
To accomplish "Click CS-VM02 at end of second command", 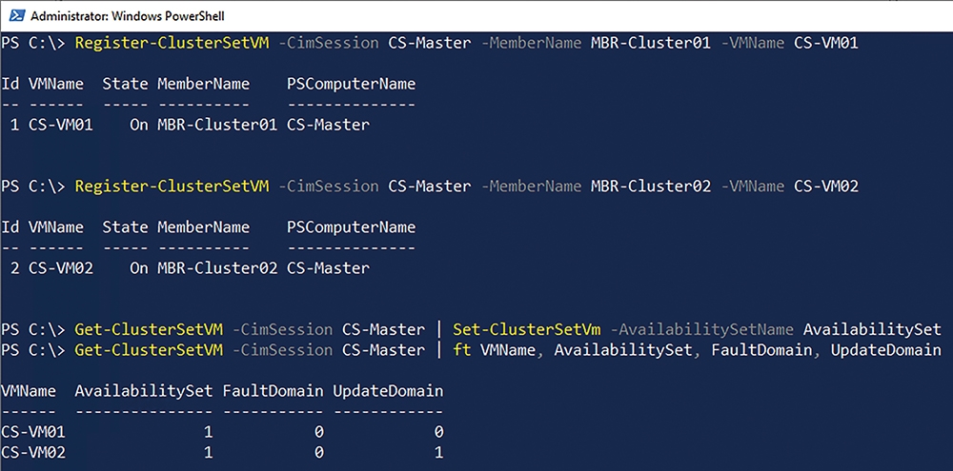I will coord(826,186).
